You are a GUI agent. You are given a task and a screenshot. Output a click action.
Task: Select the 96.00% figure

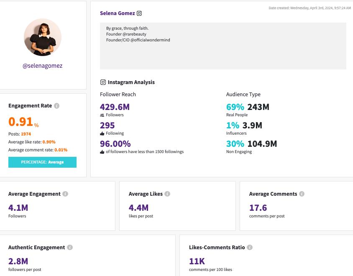click(115, 144)
